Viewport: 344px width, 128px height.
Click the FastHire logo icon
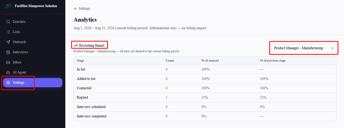[8, 6]
